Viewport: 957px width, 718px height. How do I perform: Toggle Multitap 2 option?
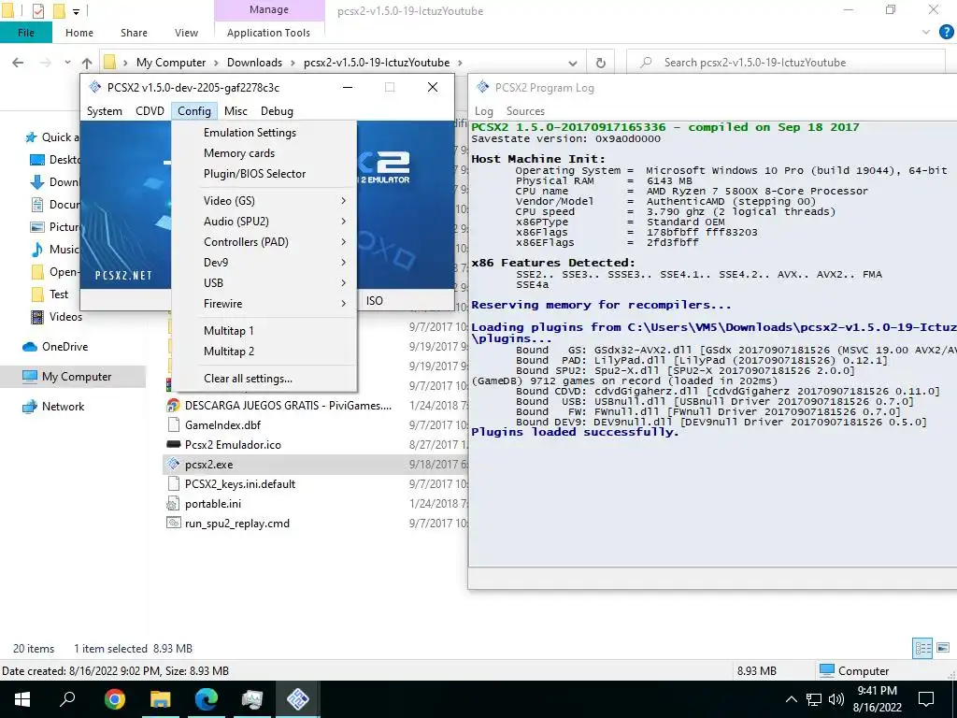pyautogui.click(x=229, y=352)
